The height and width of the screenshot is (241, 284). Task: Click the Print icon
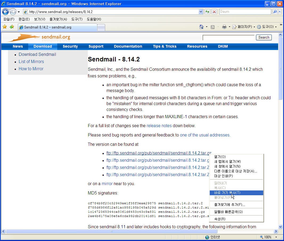click(224, 27)
